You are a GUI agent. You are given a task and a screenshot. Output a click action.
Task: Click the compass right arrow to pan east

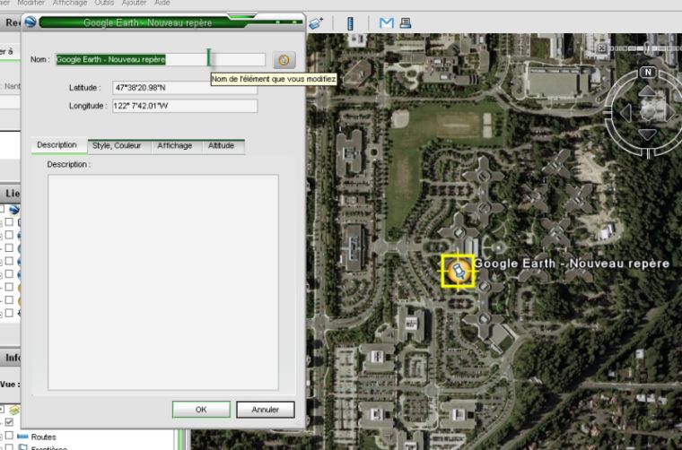tap(669, 113)
